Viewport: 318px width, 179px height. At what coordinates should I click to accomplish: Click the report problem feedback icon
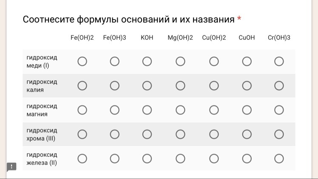(11, 167)
